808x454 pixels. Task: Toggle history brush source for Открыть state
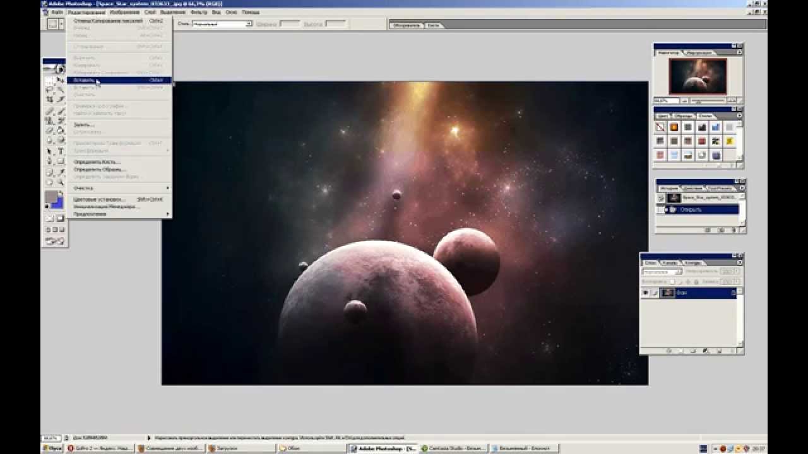(x=660, y=209)
